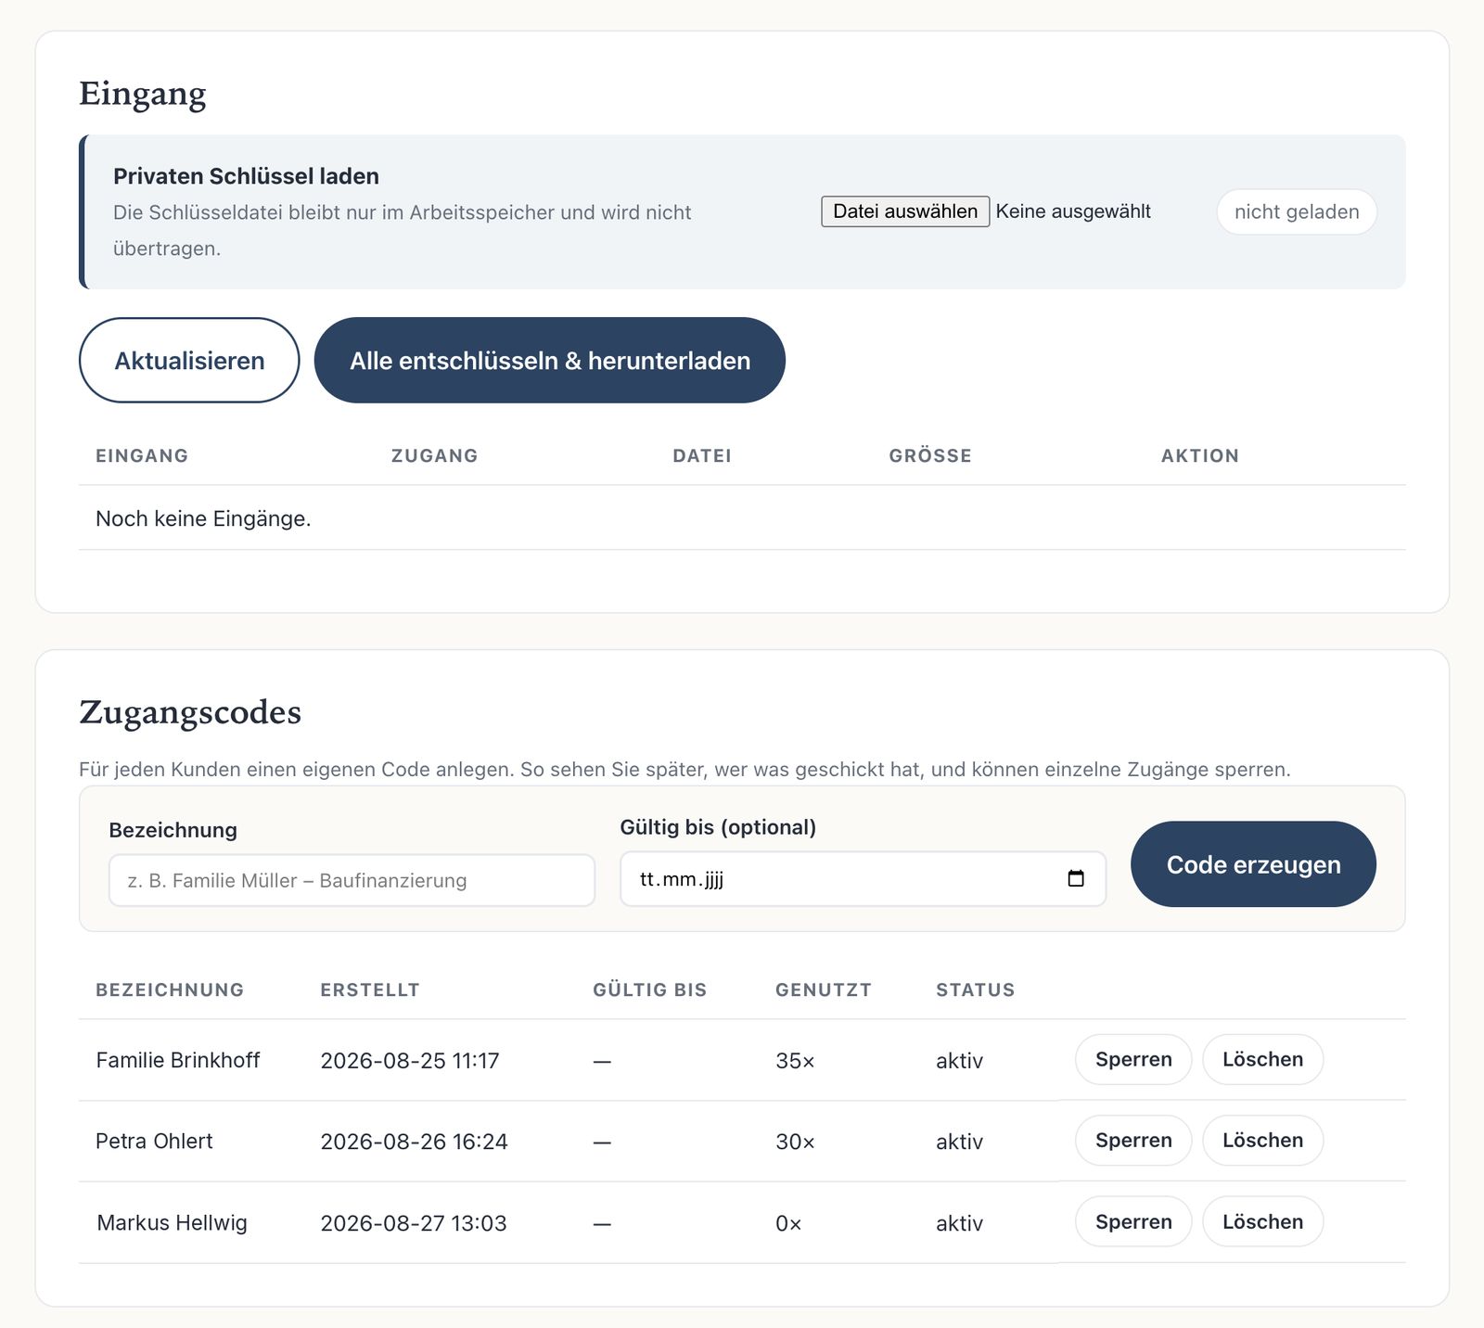Click the 'nicht geladen' status badge
The width and height of the screenshot is (1484, 1328).
tap(1297, 211)
